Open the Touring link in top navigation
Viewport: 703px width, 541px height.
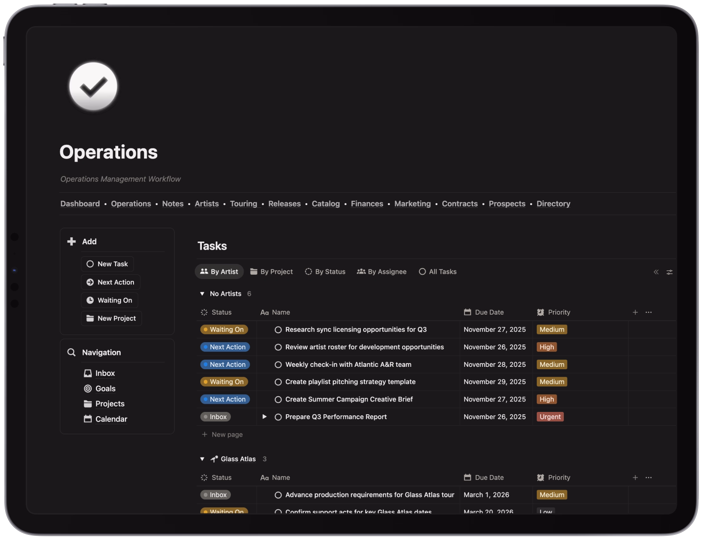click(x=244, y=204)
